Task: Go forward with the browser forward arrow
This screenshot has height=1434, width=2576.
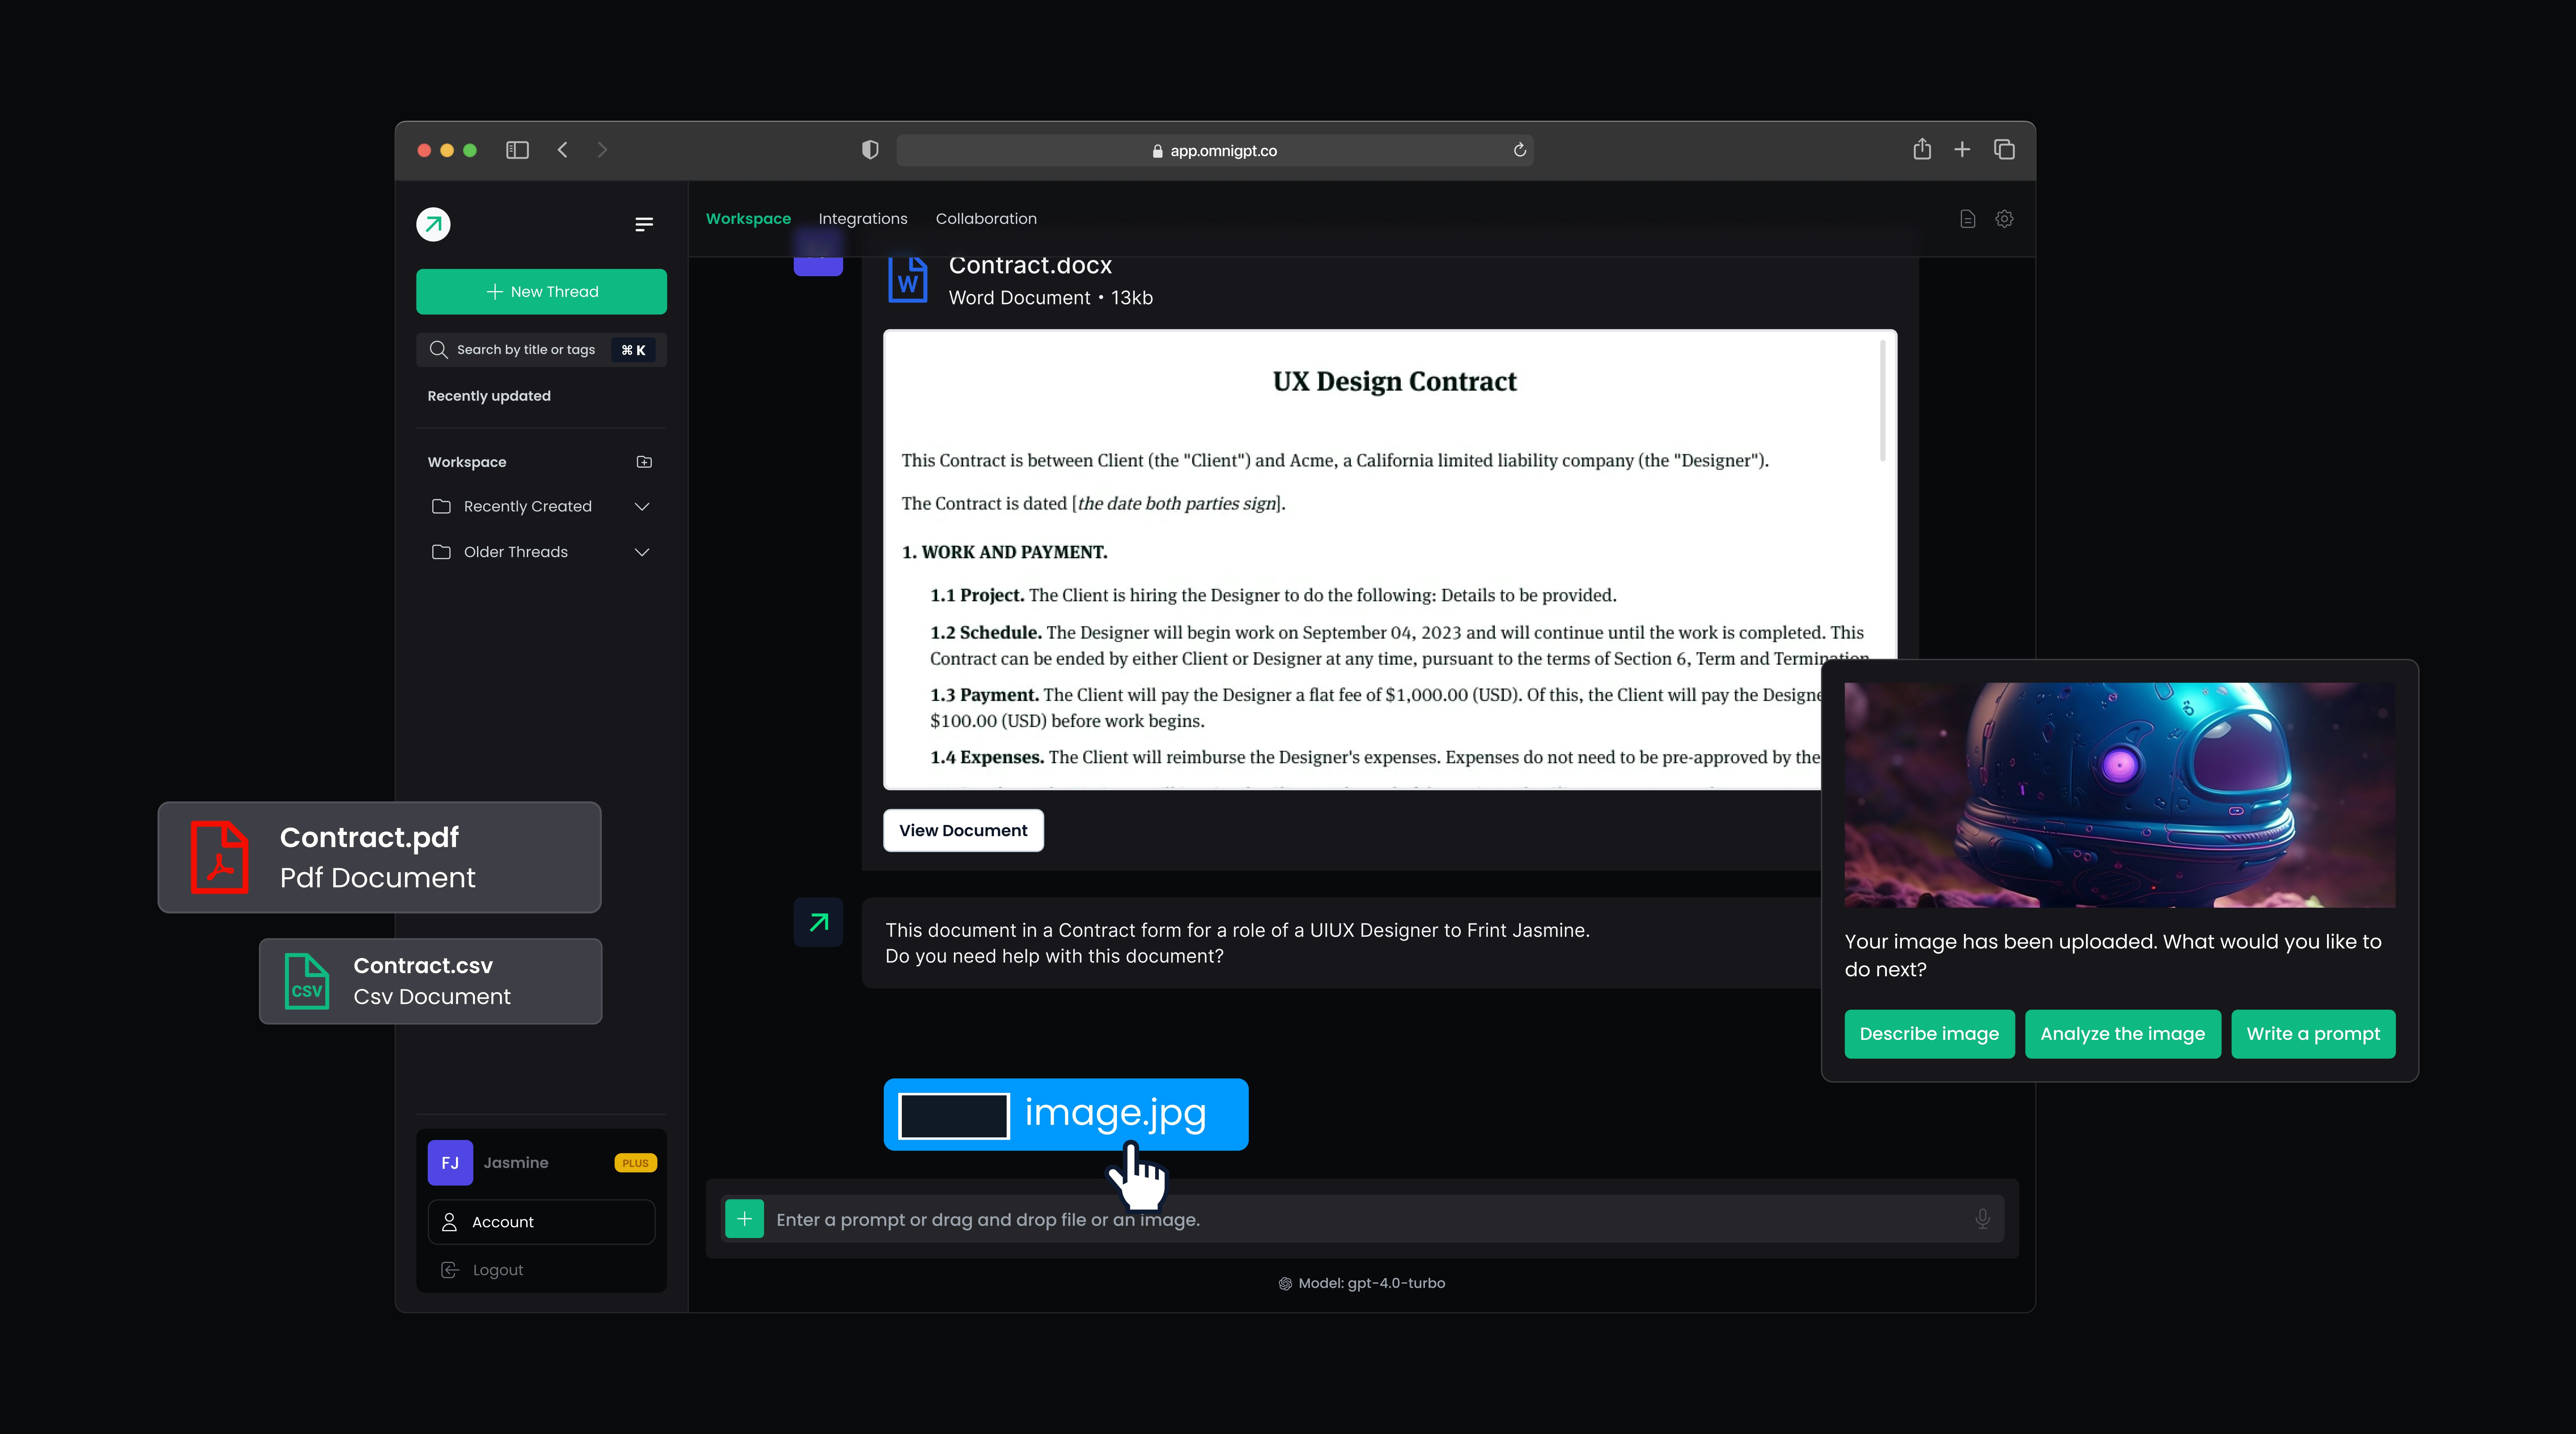Action: click(x=602, y=150)
